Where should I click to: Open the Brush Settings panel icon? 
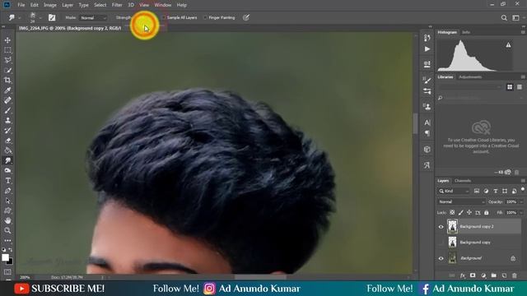tap(427, 81)
